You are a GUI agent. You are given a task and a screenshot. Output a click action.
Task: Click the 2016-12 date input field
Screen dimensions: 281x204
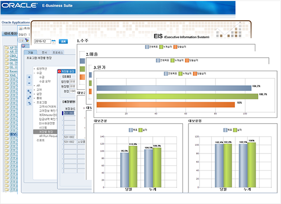(42, 41)
